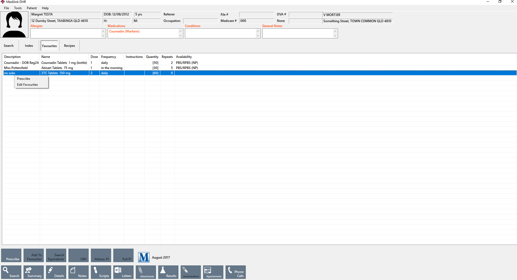
Task: Click the V MORTIER doctor field
Action: click(x=358, y=15)
